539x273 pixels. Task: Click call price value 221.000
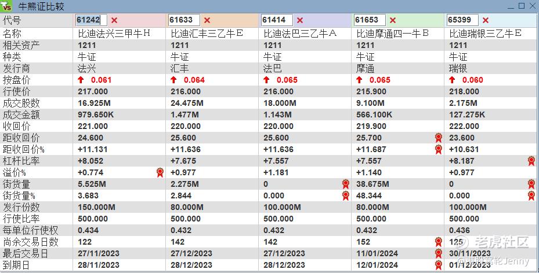93,126
